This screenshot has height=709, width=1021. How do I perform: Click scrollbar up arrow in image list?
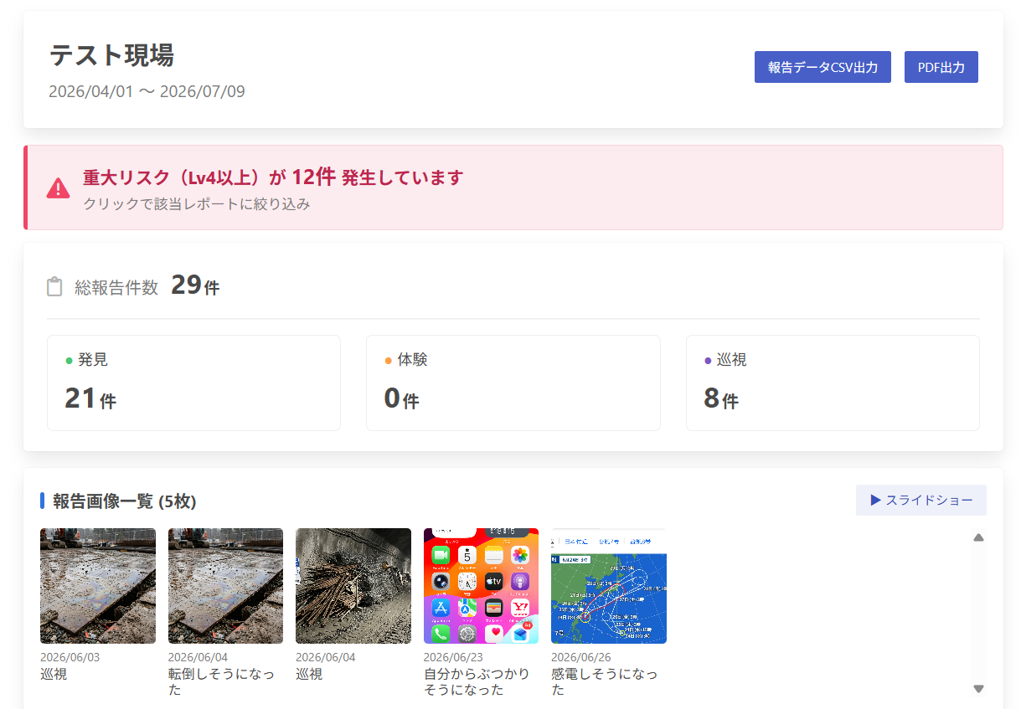click(x=978, y=537)
